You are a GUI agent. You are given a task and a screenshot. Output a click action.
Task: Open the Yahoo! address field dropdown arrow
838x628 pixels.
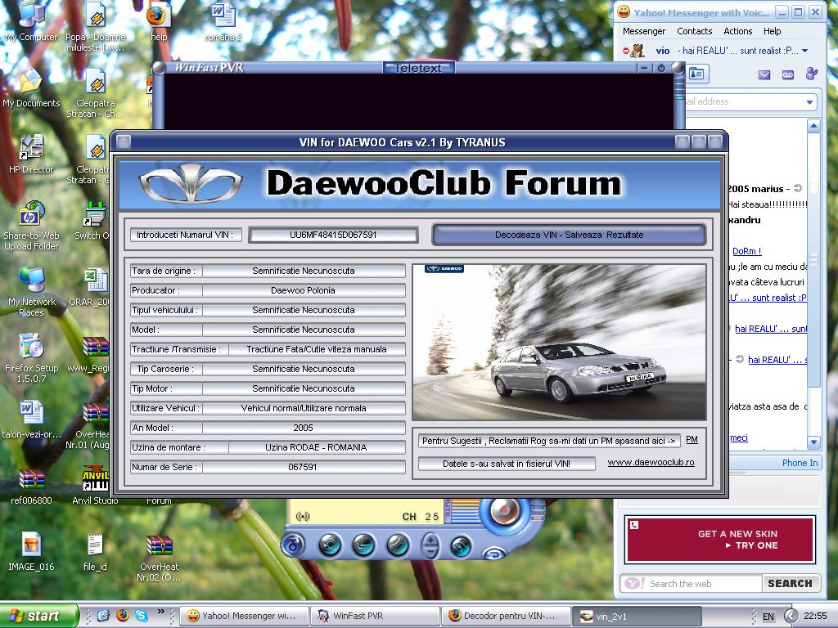pos(809,101)
